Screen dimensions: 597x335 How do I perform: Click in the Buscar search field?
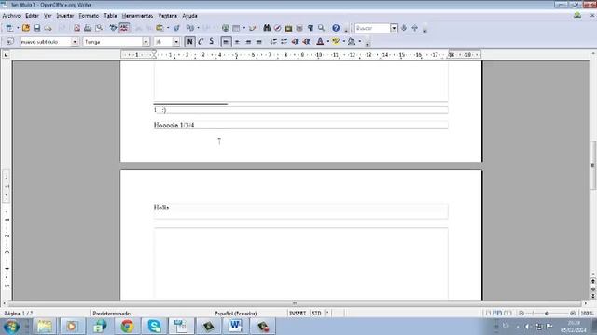[372, 28]
